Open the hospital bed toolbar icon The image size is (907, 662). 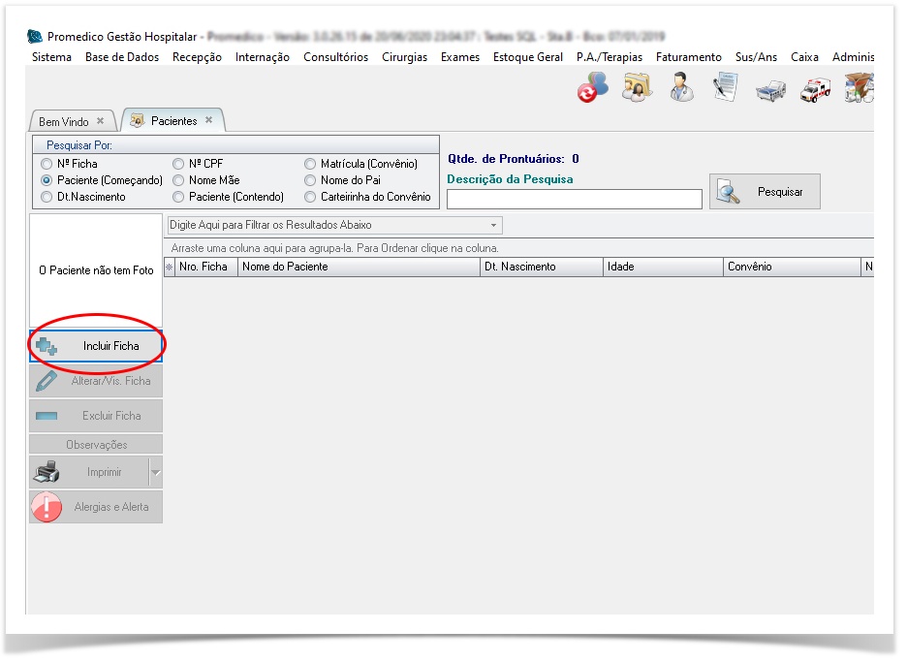click(770, 90)
